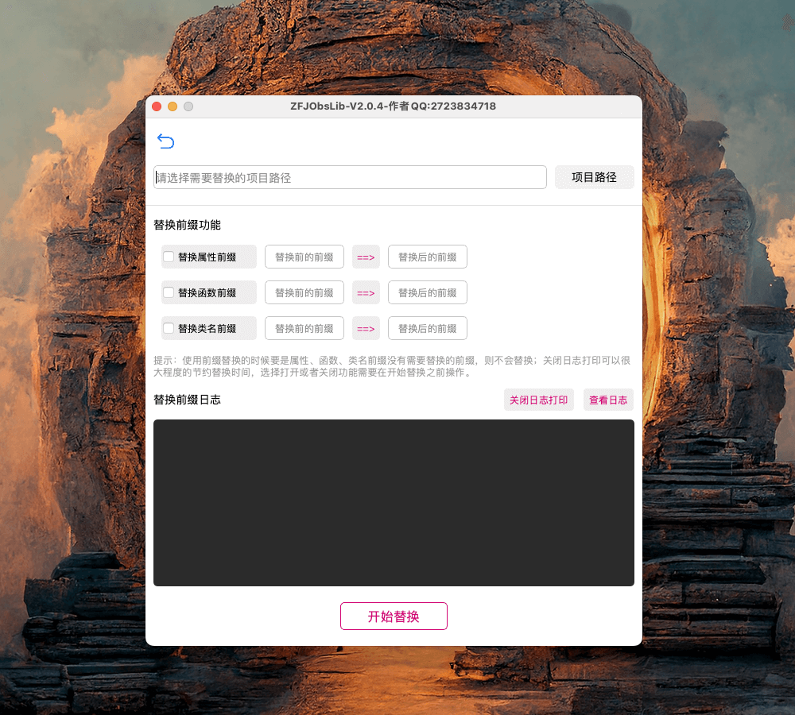Click 替换后的前缀 field in 替换函数前缀 row
This screenshot has height=715, width=795.
pos(428,292)
